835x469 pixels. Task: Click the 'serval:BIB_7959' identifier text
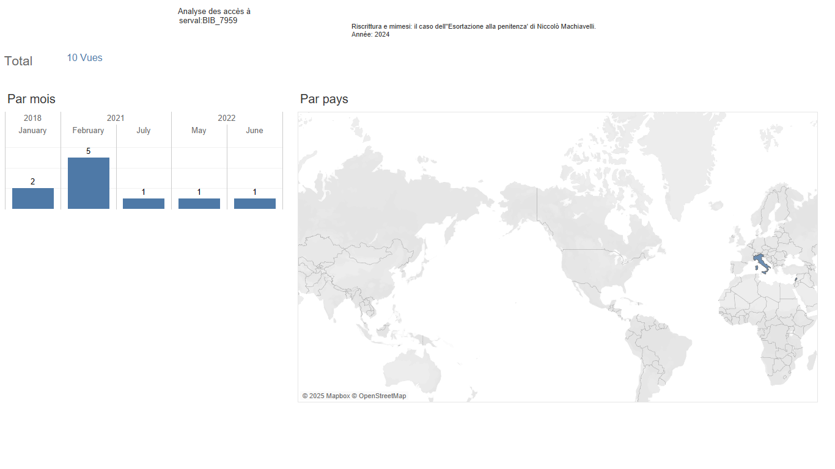(x=208, y=20)
